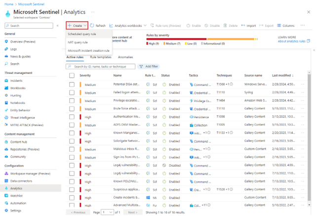Open header ellipsis next to Analytics title

pos(93,12)
